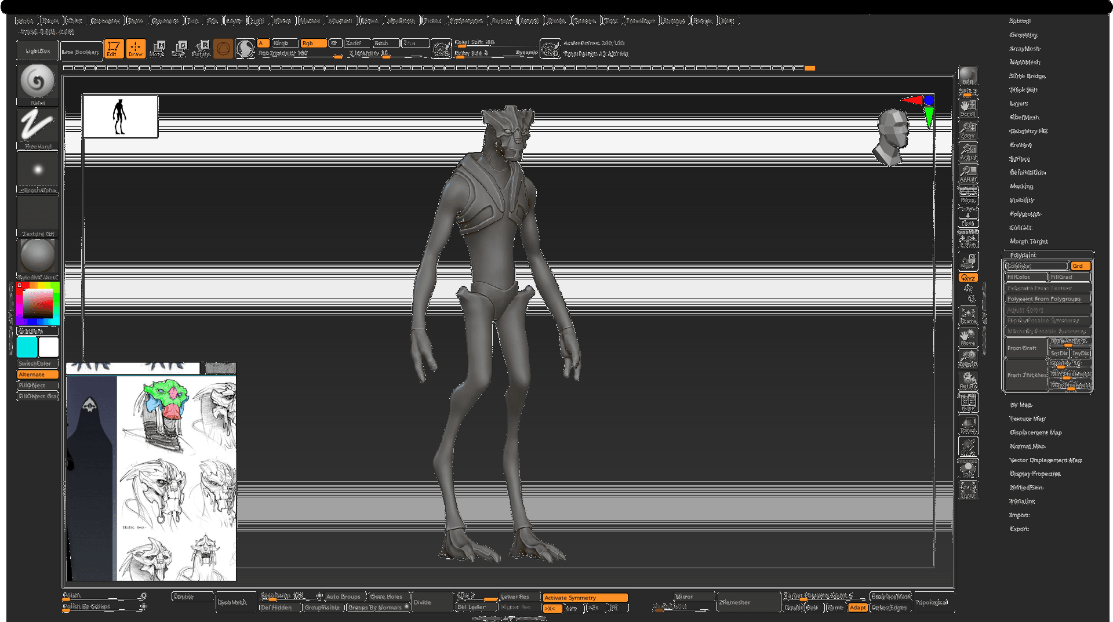Toggle the Mrgb mode button

(x=285, y=43)
